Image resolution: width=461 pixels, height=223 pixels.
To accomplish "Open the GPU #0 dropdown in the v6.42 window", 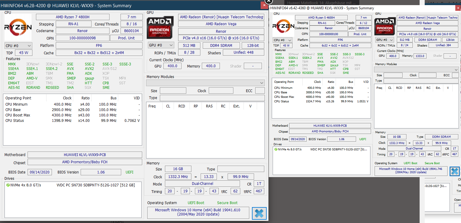I will (x=385, y=40).
